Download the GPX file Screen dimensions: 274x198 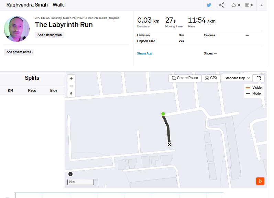211,78
